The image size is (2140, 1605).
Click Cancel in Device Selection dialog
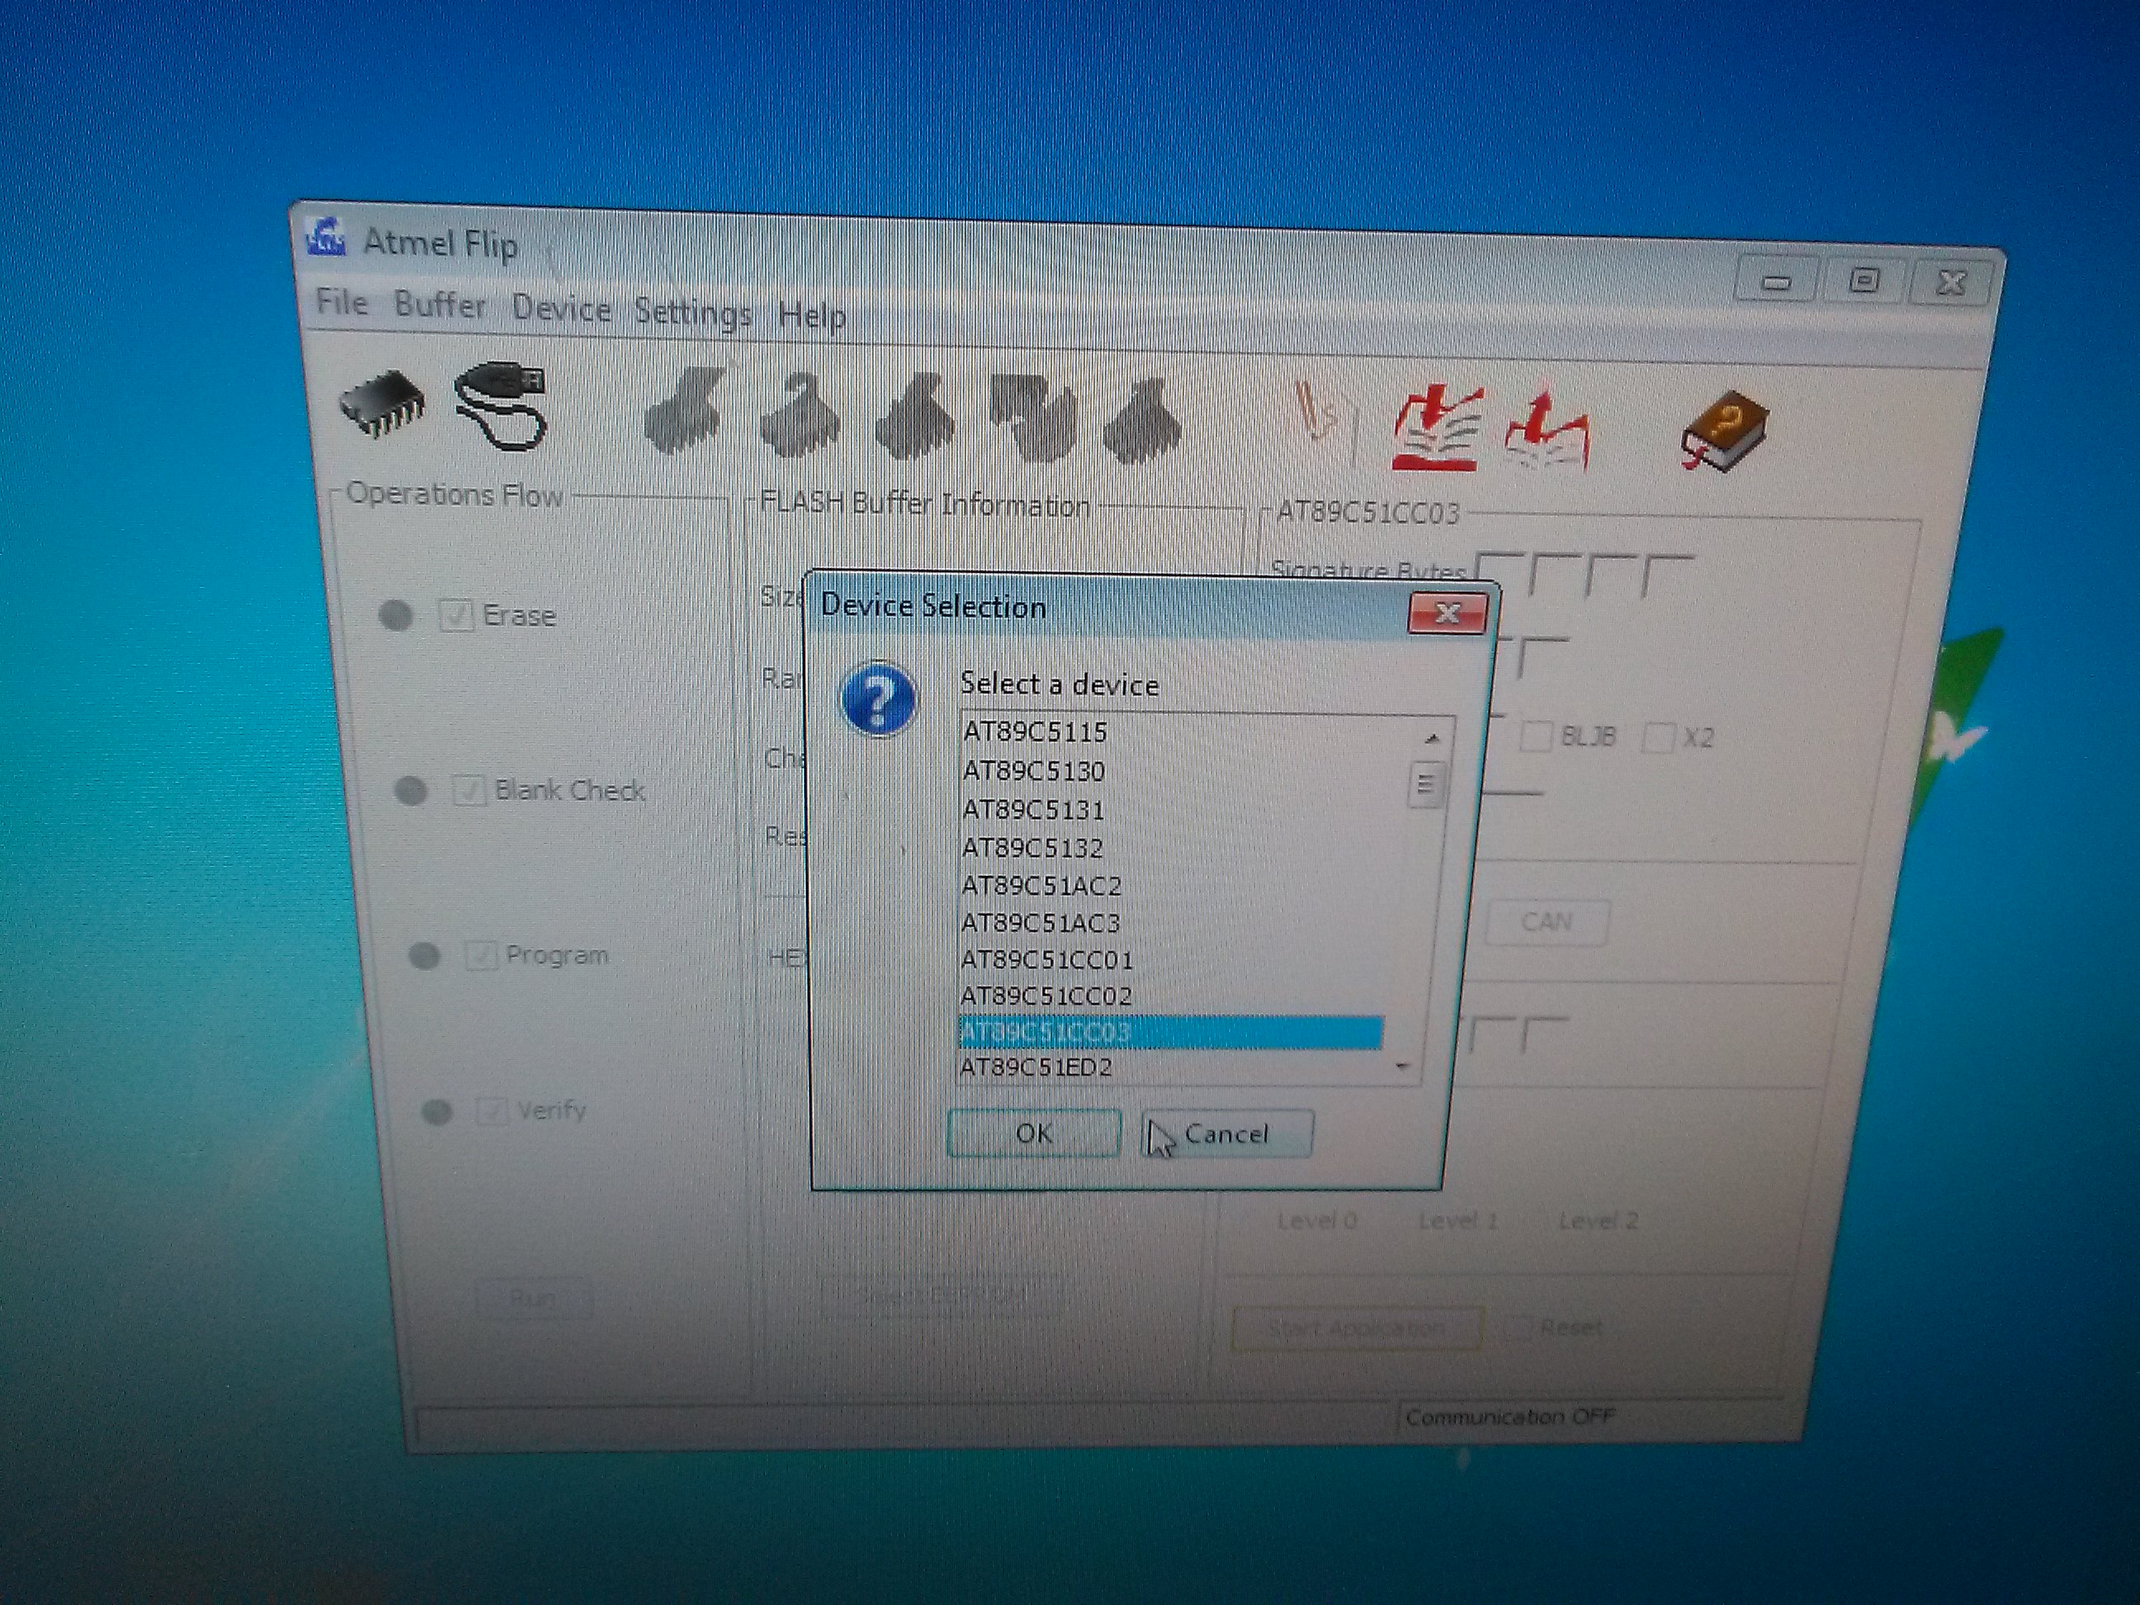[1227, 1133]
